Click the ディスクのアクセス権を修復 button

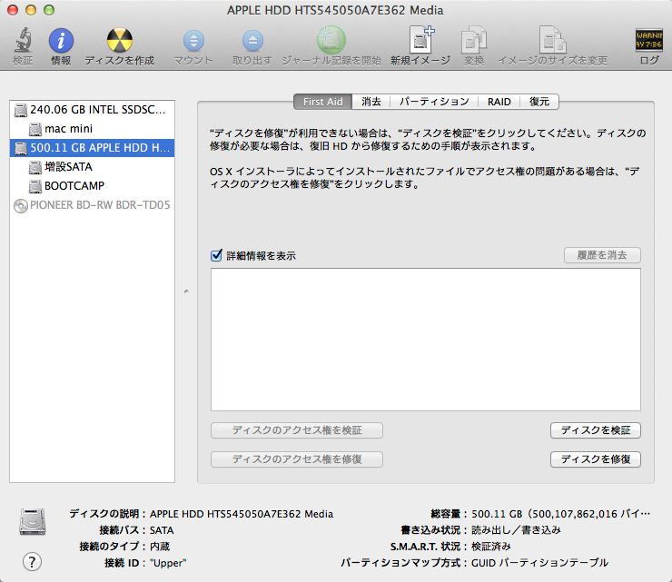[297, 459]
